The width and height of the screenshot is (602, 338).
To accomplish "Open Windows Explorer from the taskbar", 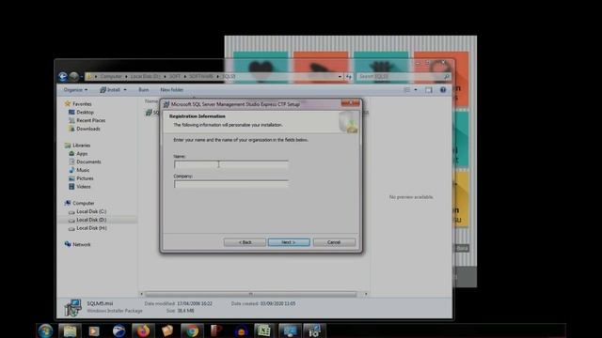I will 70,330.
